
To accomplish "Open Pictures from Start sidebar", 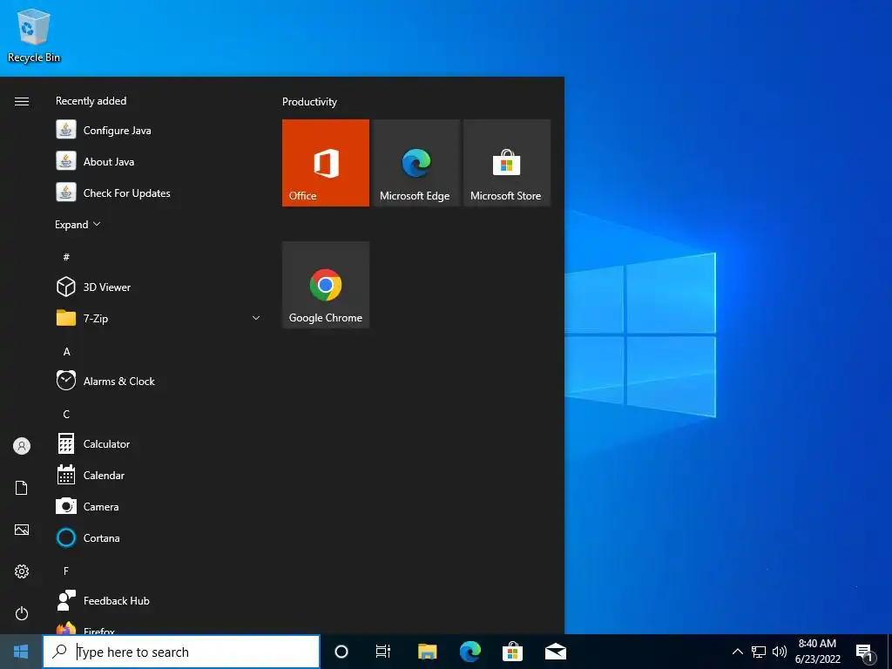I will [22, 530].
